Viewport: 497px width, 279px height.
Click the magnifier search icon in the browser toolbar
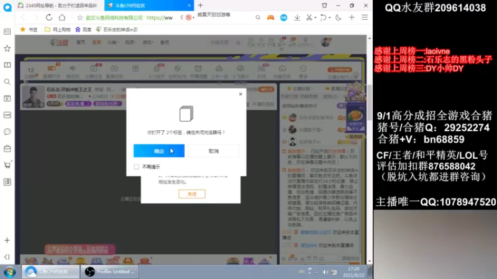[258, 18]
